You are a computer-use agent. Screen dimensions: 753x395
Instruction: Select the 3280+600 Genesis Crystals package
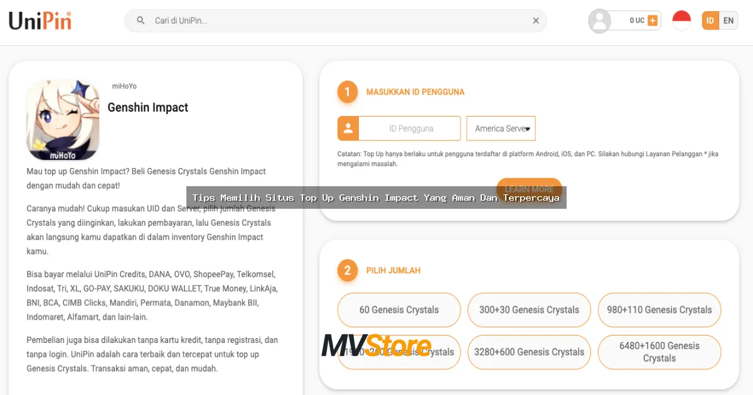pyautogui.click(x=529, y=352)
